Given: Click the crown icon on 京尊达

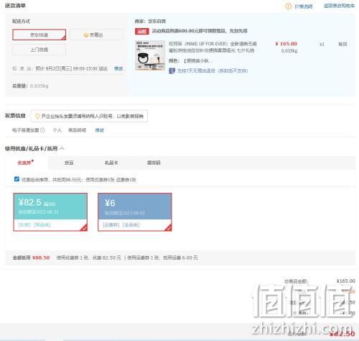Looking at the screenshot, I should click(x=85, y=35).
